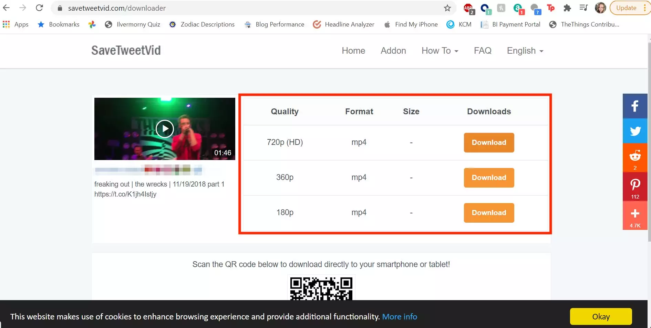
Task: Open the cookie More info link
Action: click(400, 317)
